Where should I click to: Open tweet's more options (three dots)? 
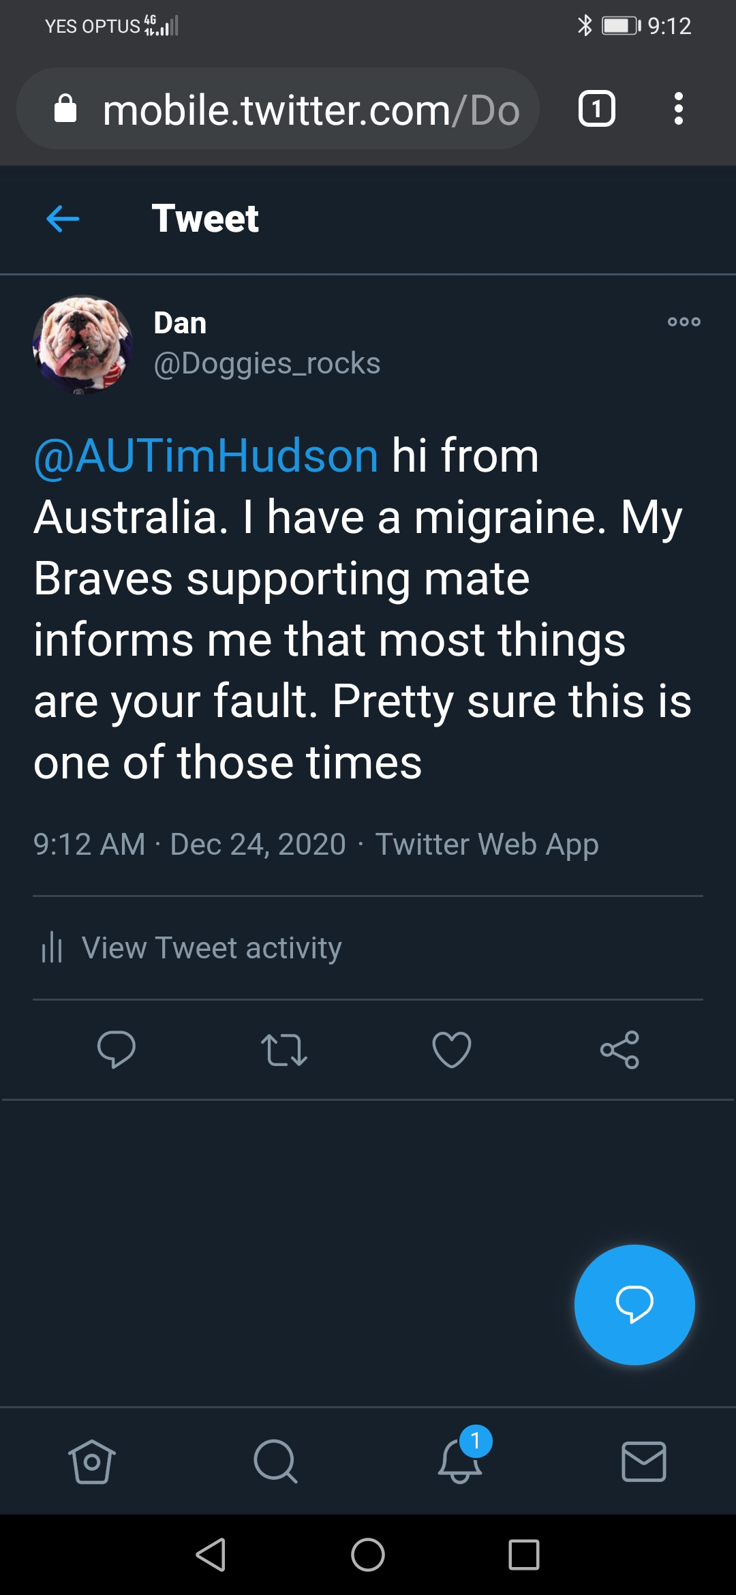pyautogui.click(x=684, y=322)
